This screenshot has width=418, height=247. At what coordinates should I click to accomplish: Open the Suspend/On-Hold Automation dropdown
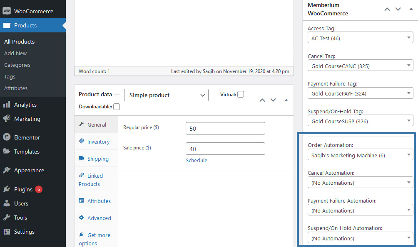(361, 238)
